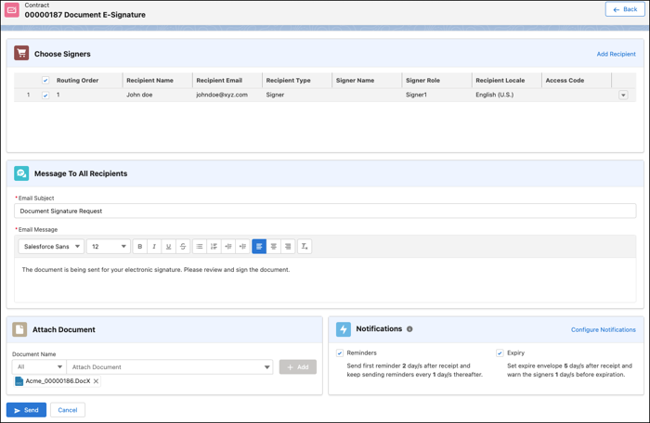This screenshot has width=650, height=423.
Task: Click into the Email Subject field
Action: coord(325,211)
